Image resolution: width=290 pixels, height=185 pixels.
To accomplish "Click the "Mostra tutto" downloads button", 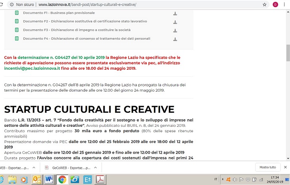I will (267, 167).
